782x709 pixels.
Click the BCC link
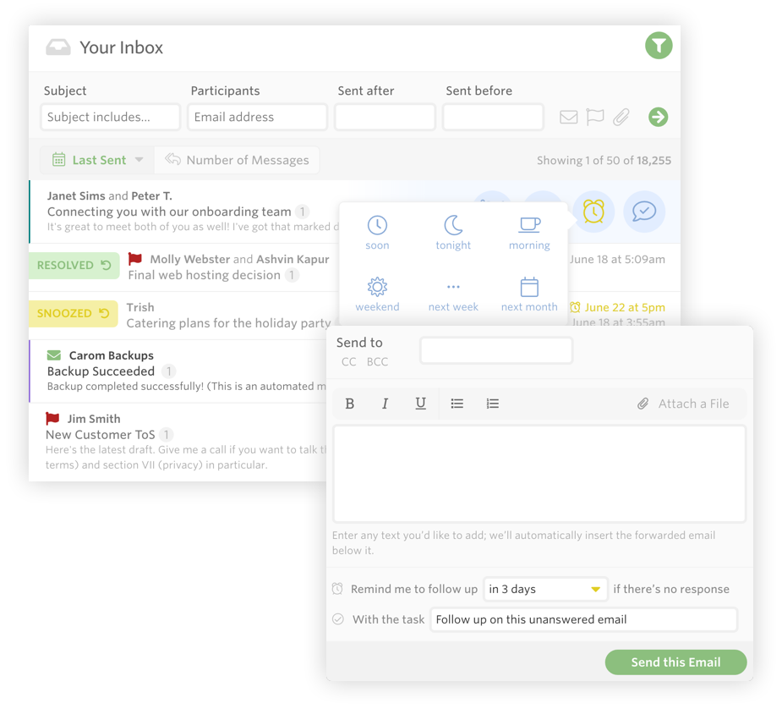click(377, 362)
